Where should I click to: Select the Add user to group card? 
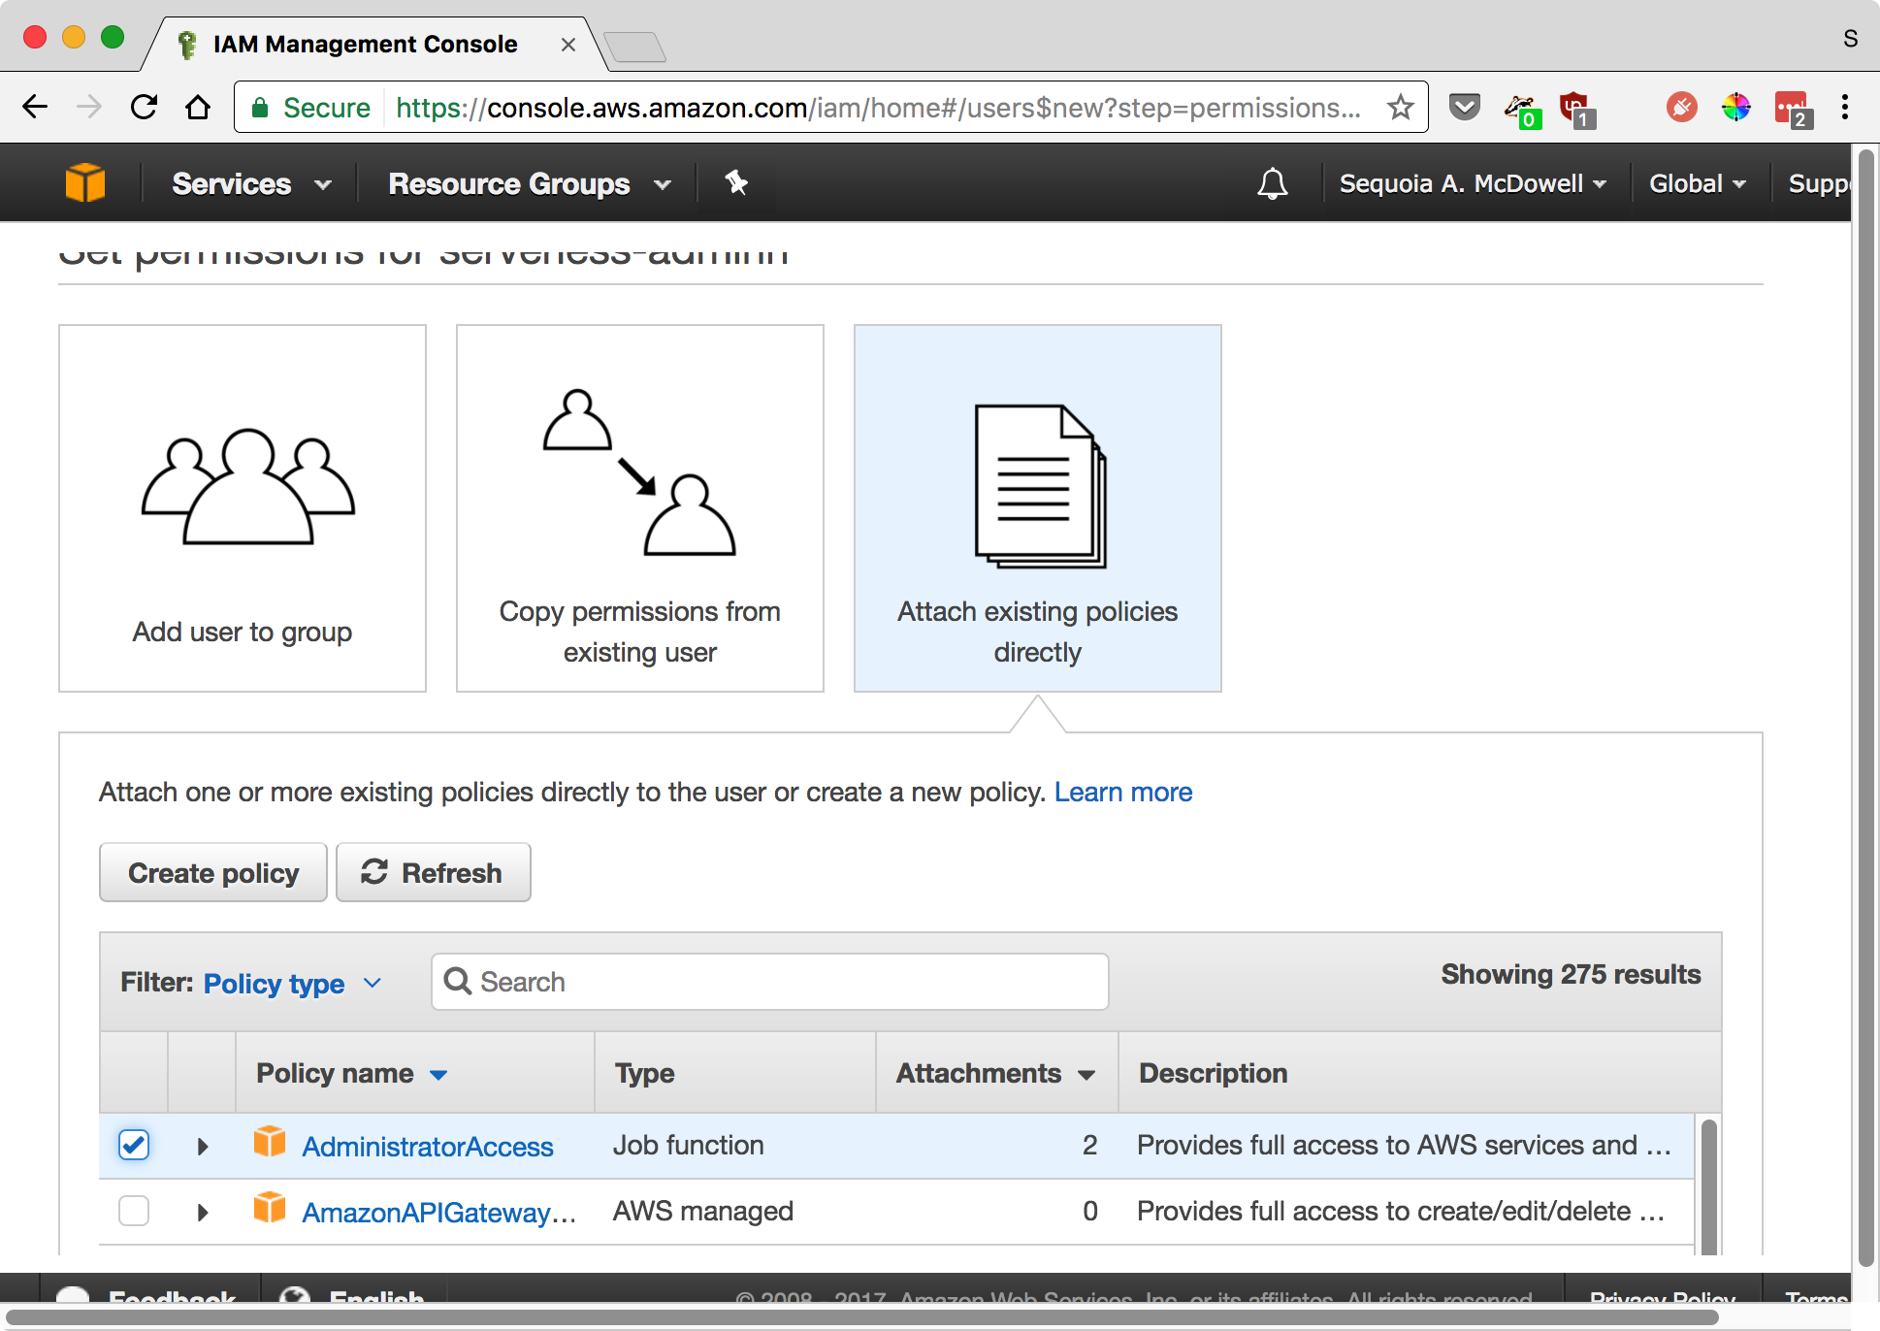pos(243,508)
